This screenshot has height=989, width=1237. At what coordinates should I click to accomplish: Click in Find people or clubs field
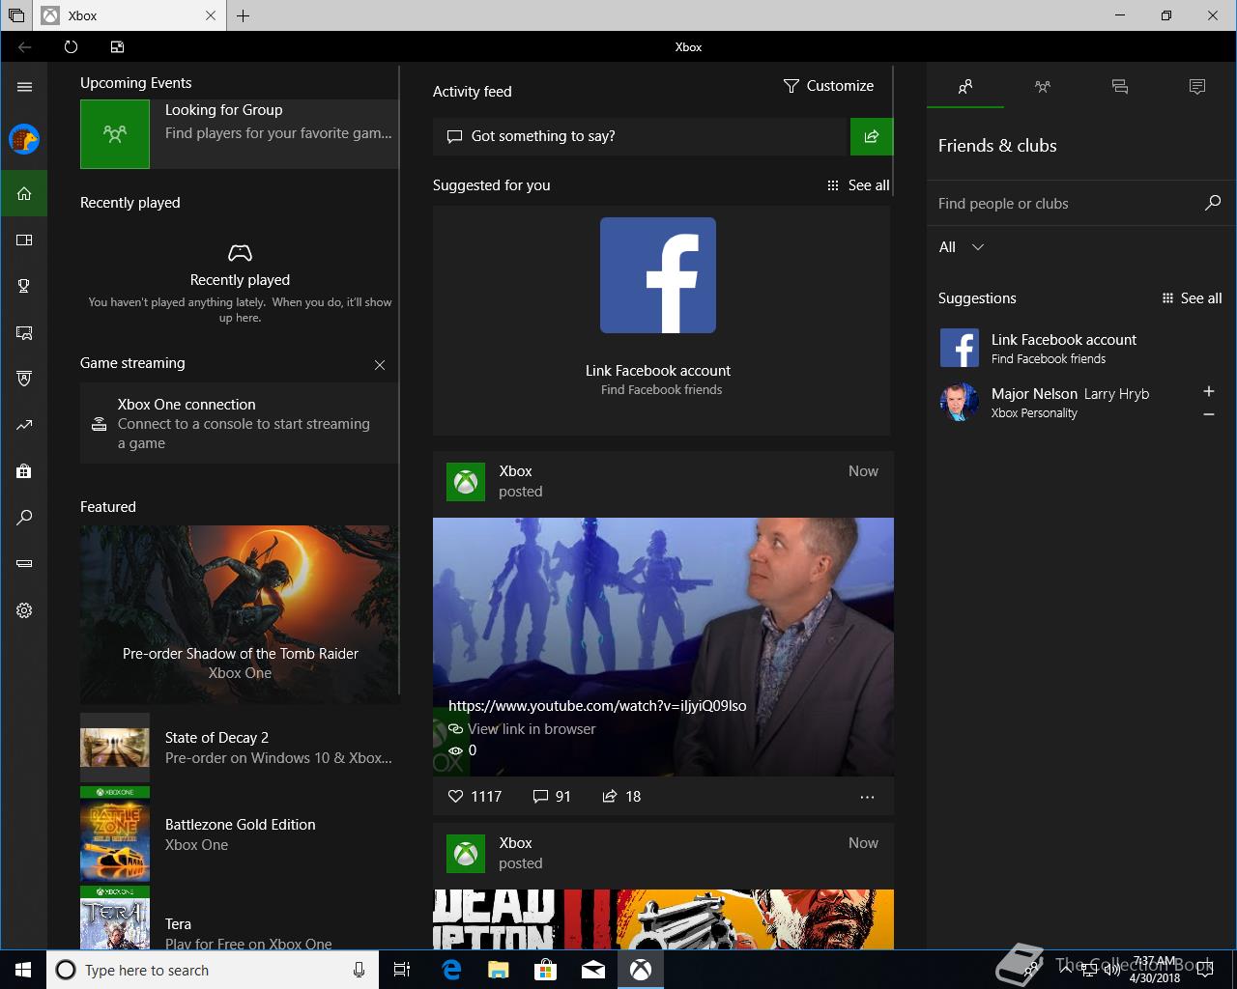click(x=1063, y=204)
